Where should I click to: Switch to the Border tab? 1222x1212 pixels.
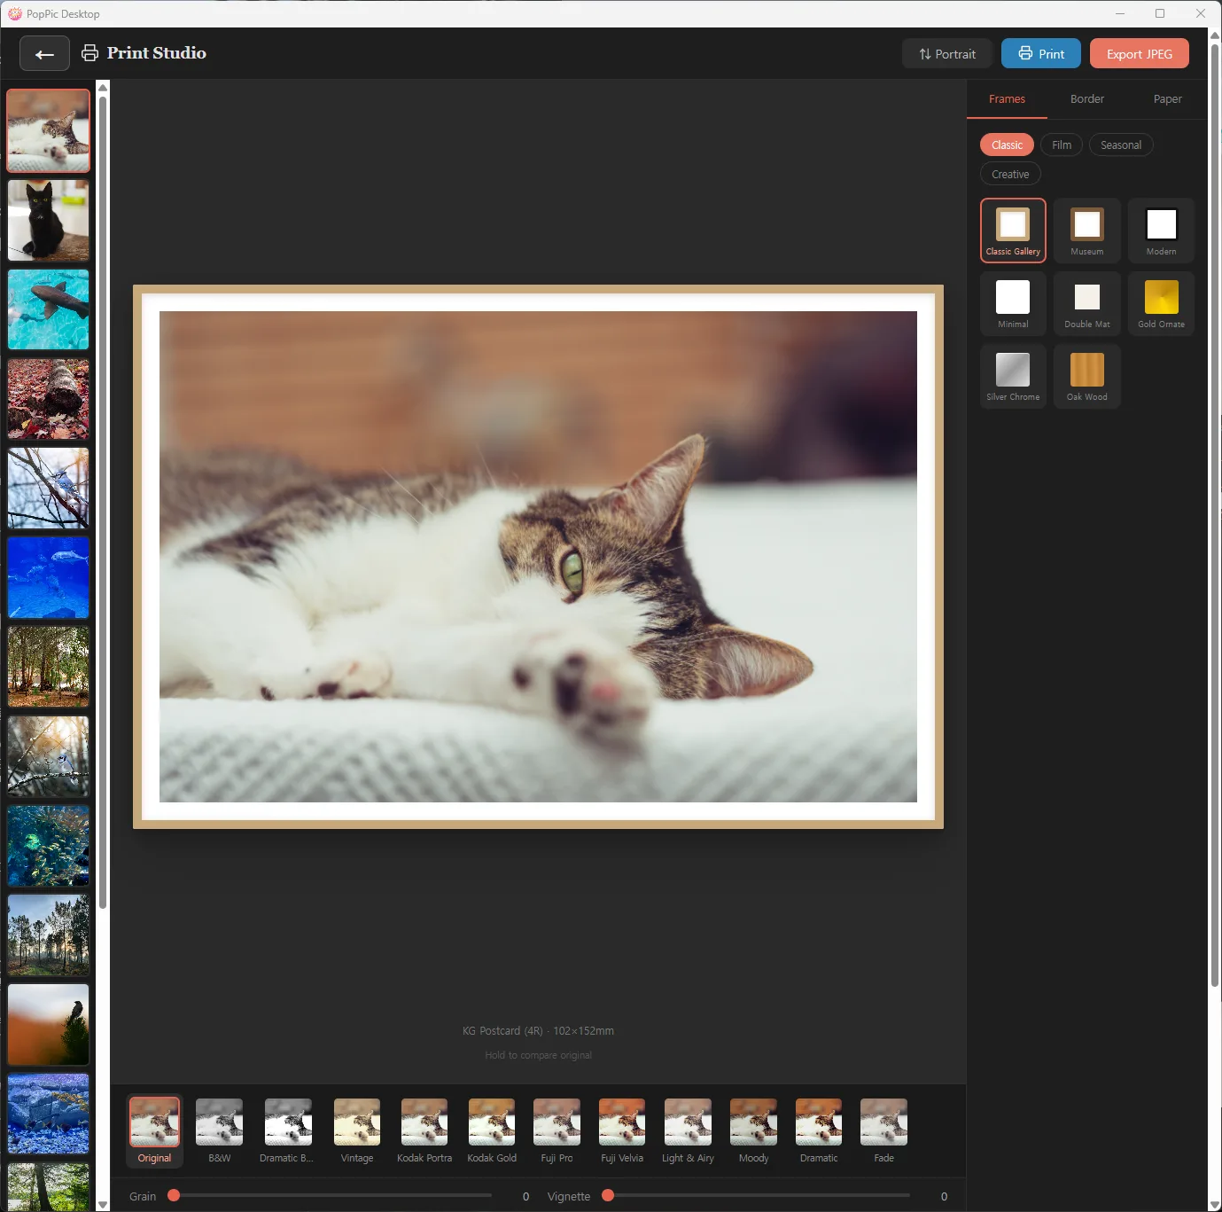click(1087, 99)
